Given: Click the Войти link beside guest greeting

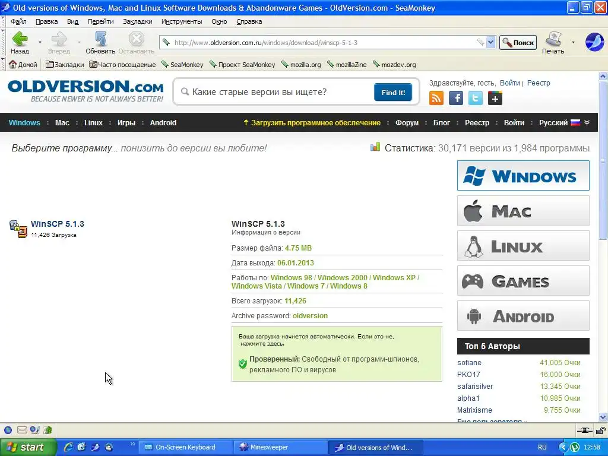Looking at the screenshot, I should (509, 83).
